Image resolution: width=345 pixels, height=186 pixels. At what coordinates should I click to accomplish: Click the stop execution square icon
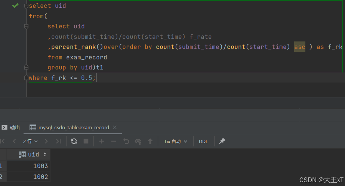tap(86, 141)
